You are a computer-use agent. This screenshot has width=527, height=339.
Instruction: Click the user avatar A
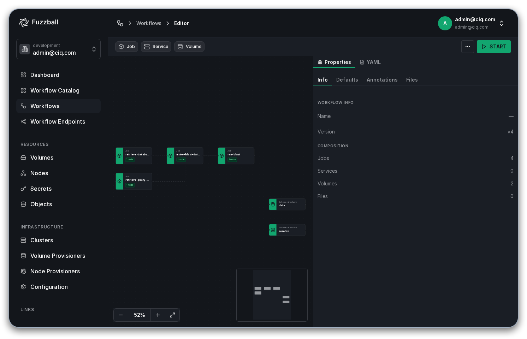445,23
